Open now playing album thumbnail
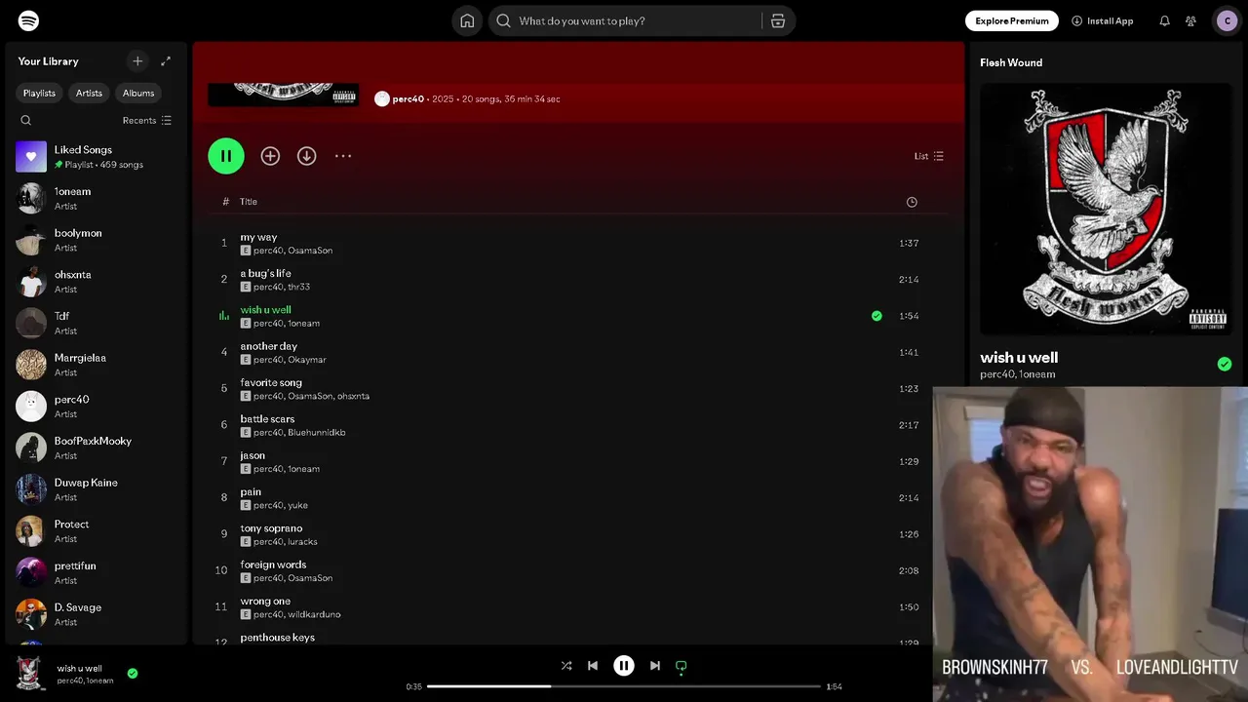 pos(31,673)
